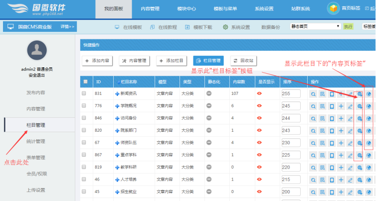Click the preview magnifier icon for 新闻资讯 row
Image resolution: width=376 pixels, height=201 pixels.
pos(313,93)
